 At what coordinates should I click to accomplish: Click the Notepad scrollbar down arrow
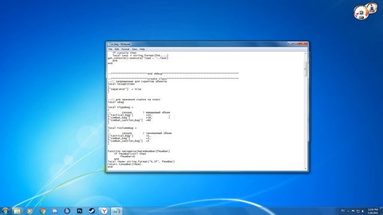pyautogui.click(x=305, y=168)
